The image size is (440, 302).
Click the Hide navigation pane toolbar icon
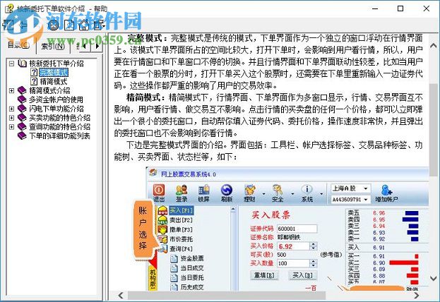(8, 25)
